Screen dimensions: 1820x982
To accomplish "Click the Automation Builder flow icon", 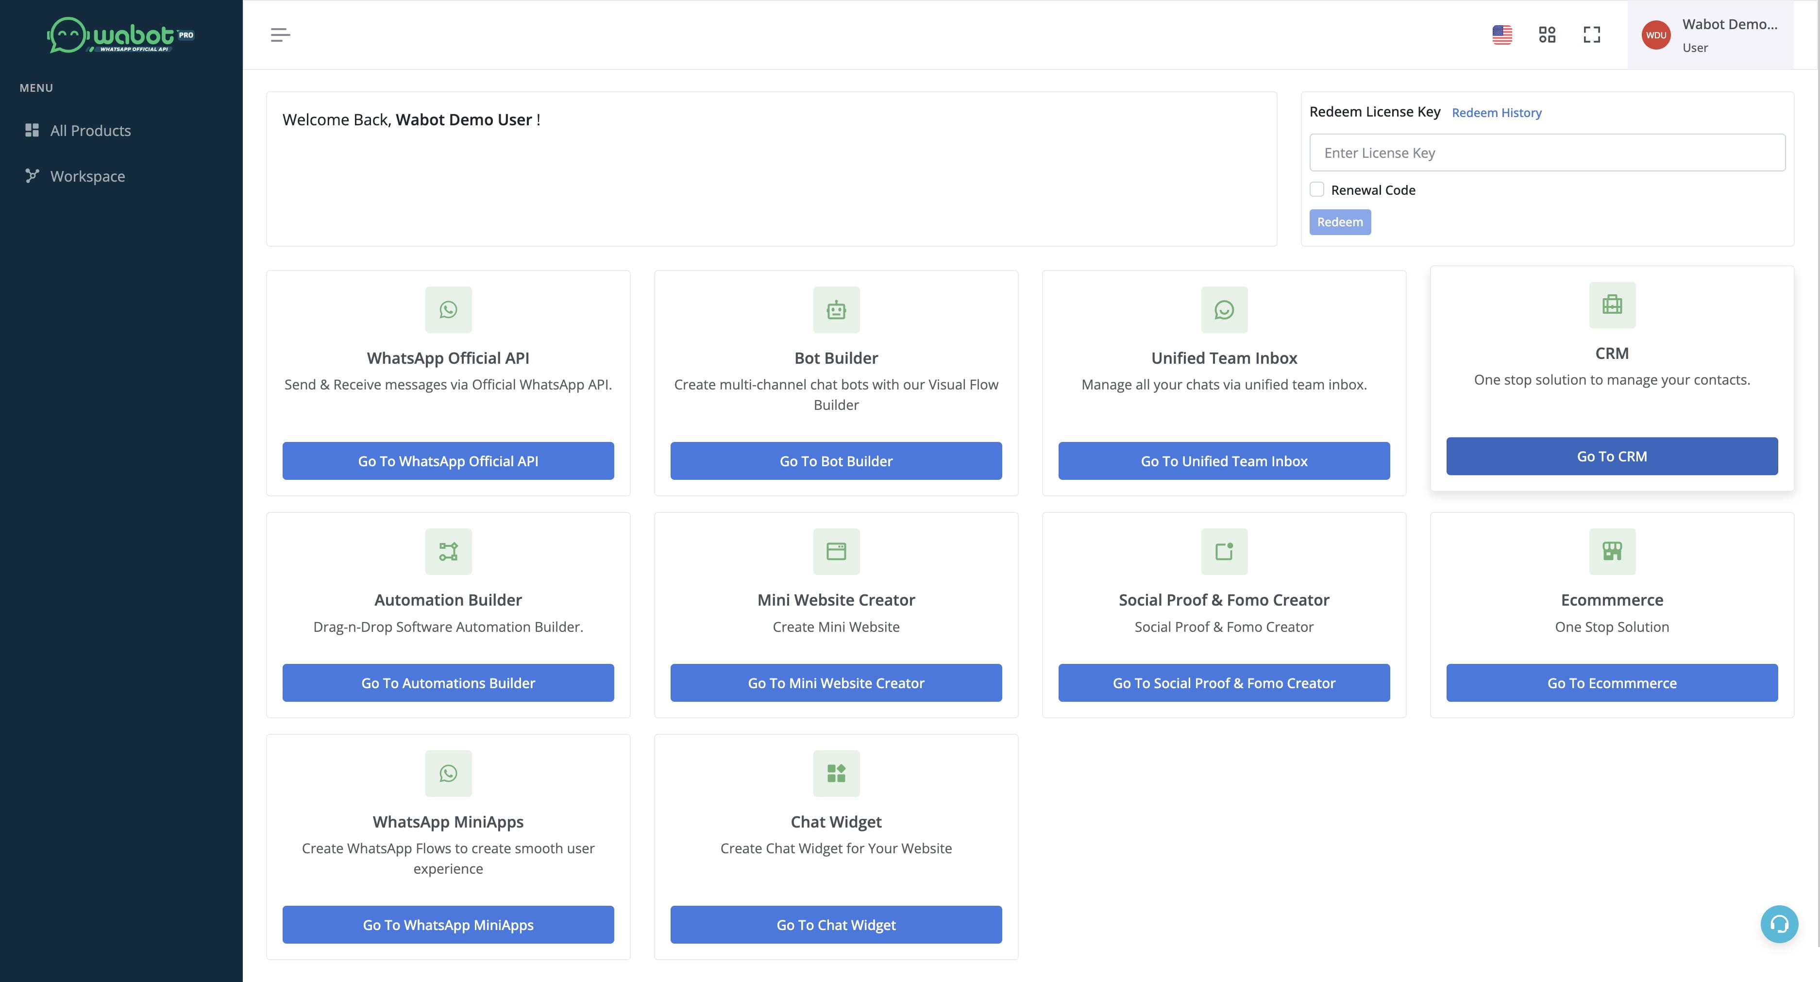I will tap(448, 551).
